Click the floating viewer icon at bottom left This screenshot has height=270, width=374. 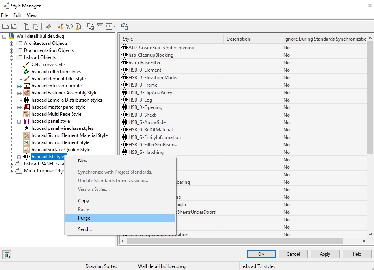click(7, 255)
